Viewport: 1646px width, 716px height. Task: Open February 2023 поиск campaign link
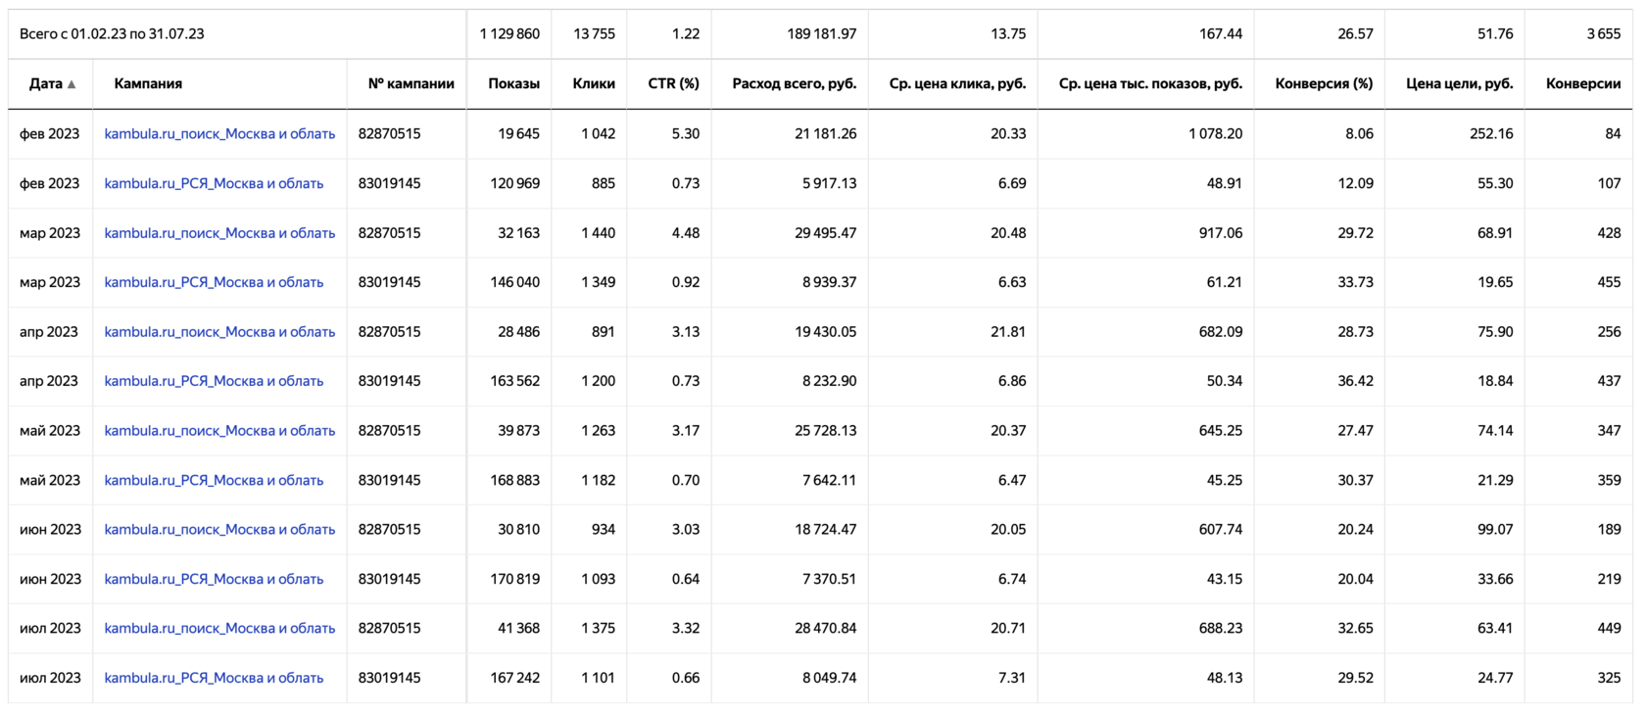coord(219,133)
